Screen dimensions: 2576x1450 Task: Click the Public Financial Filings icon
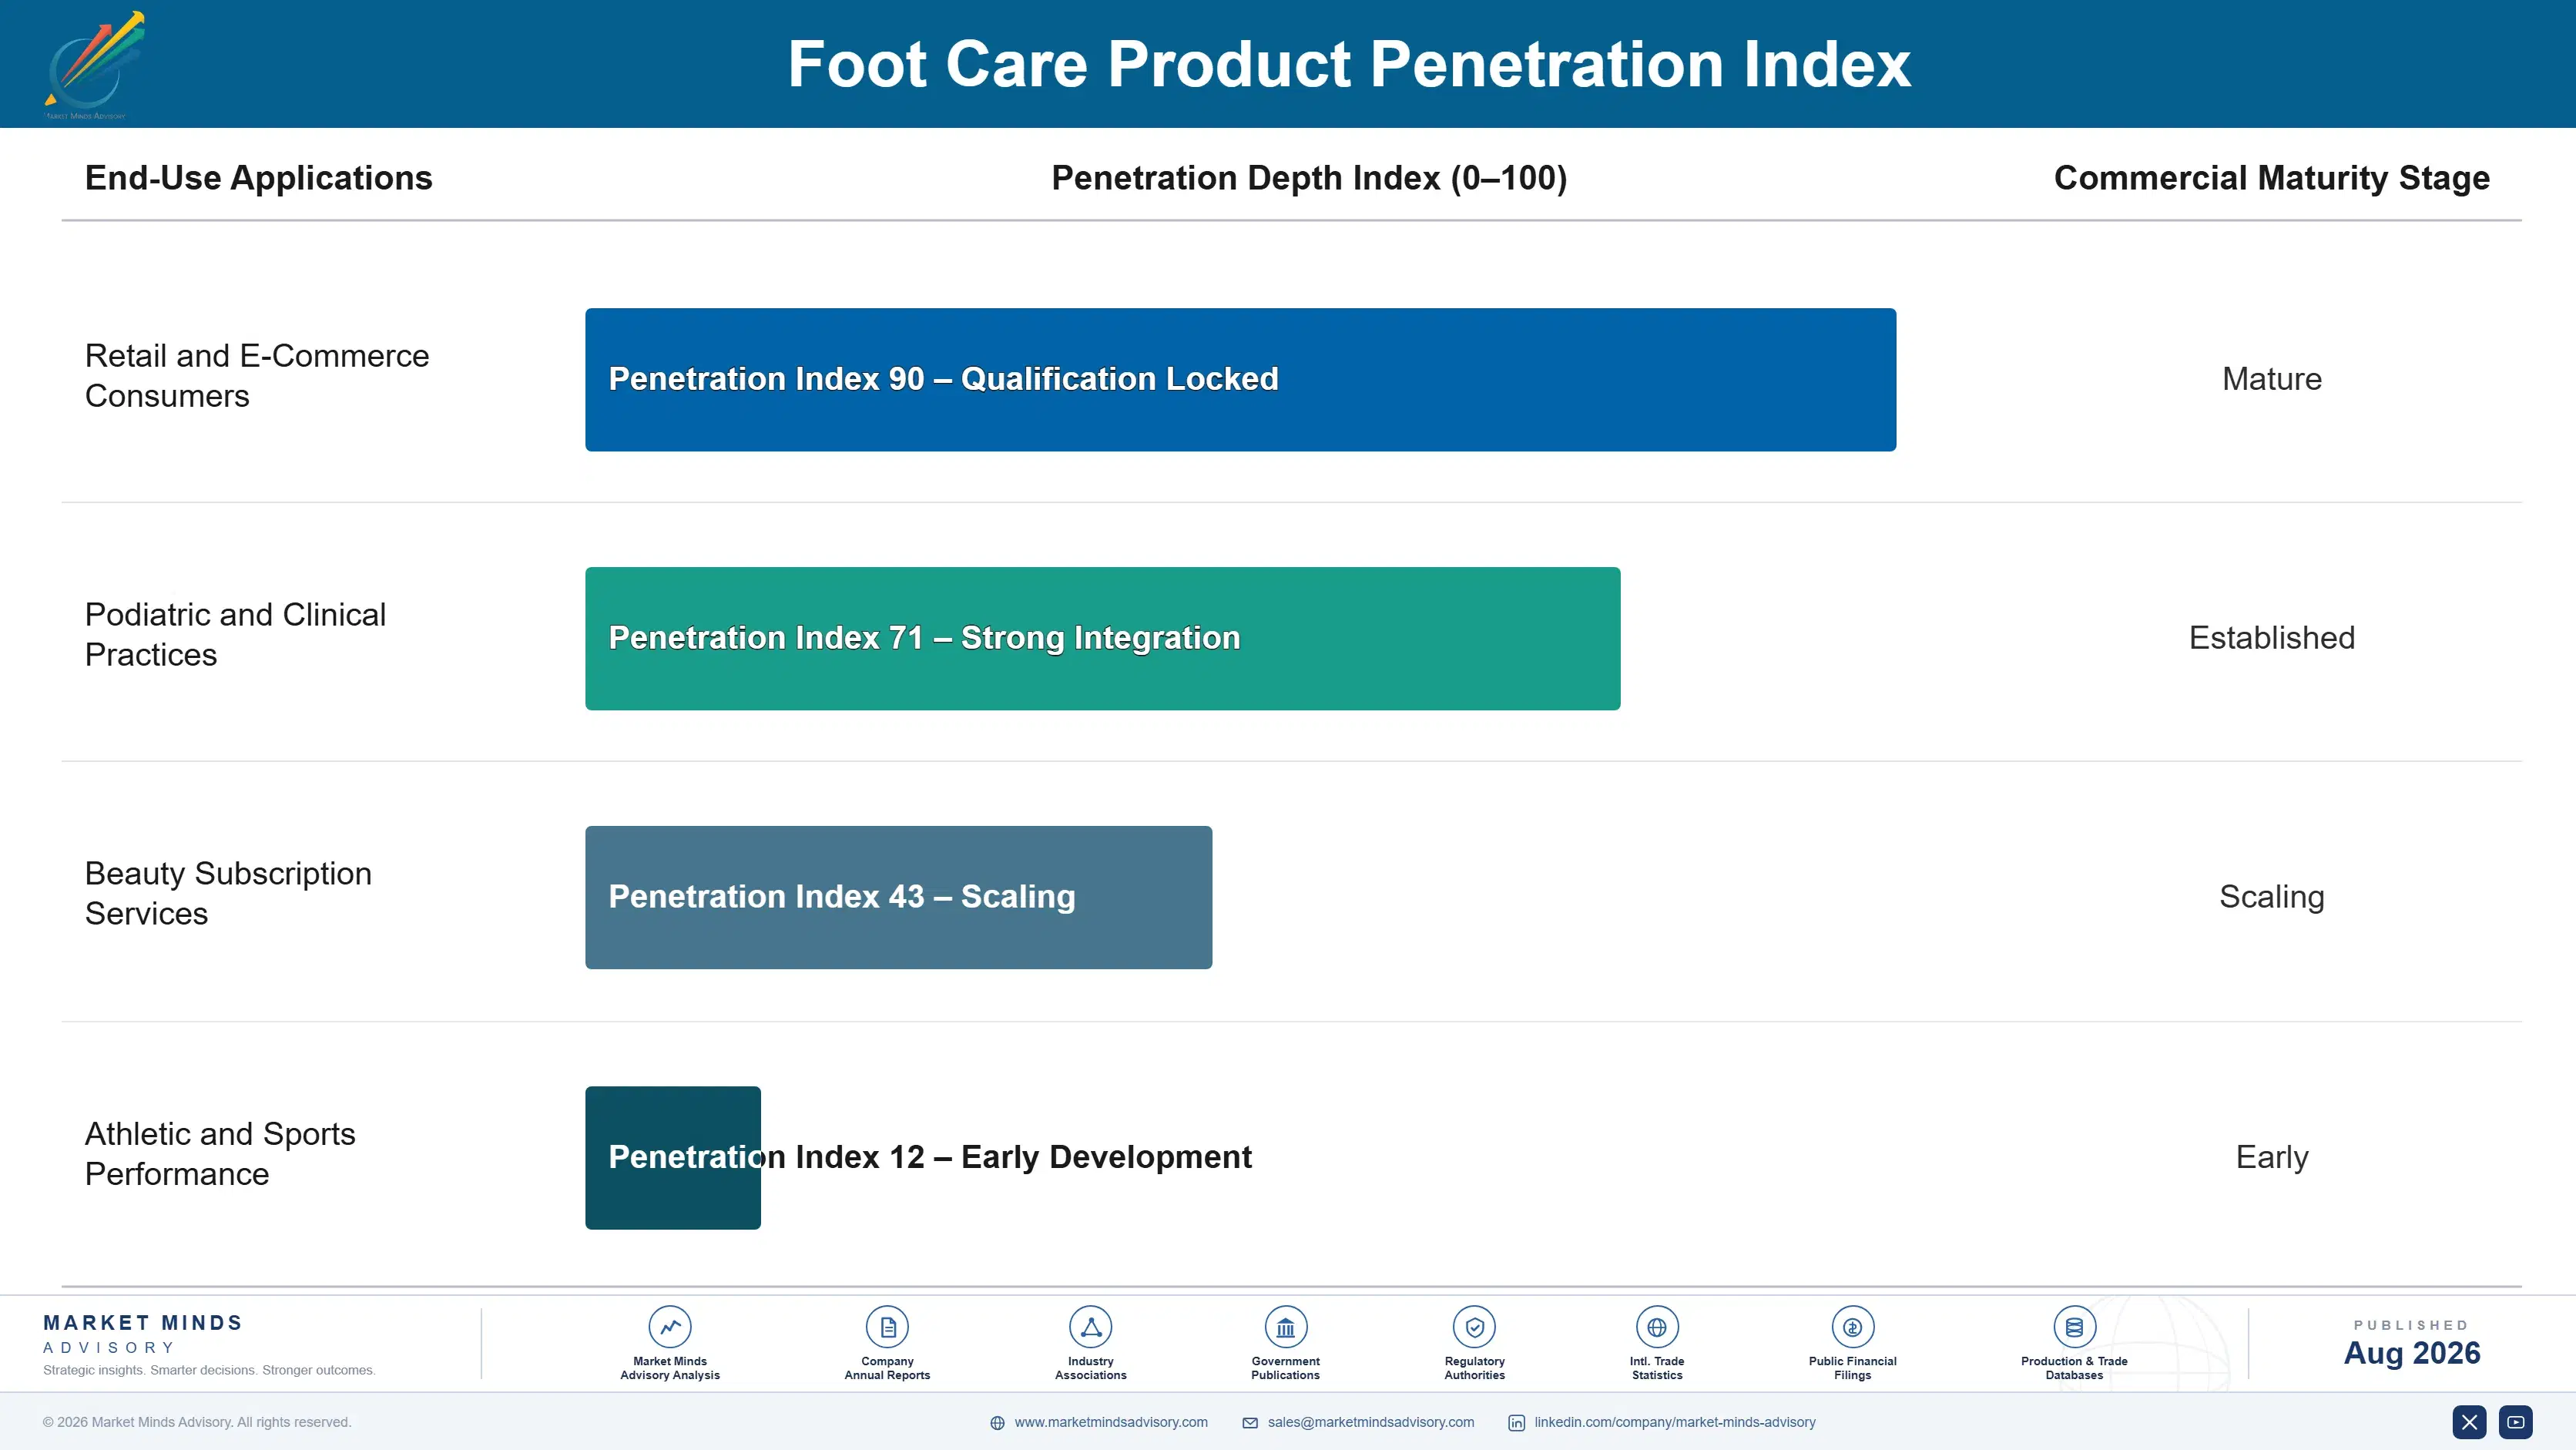tap(1852, 1327)
